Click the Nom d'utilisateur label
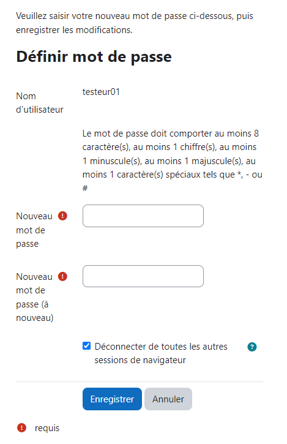287x444 pixels. (x=40, y=103)
